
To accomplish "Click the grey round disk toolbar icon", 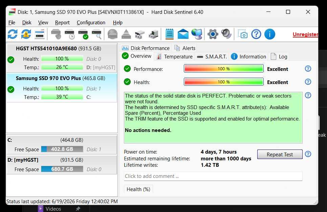I will [x=113, y=34].
